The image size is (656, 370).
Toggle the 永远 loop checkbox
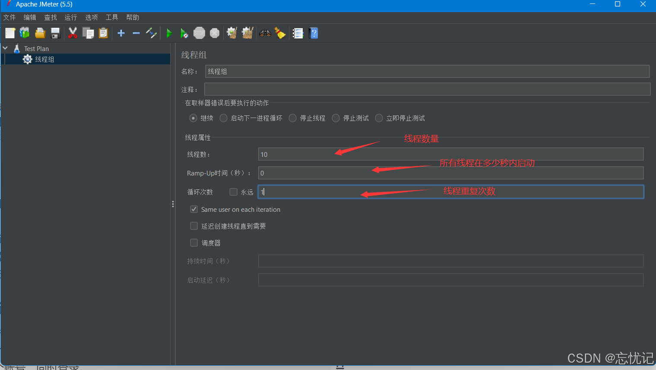pos(233,192)
